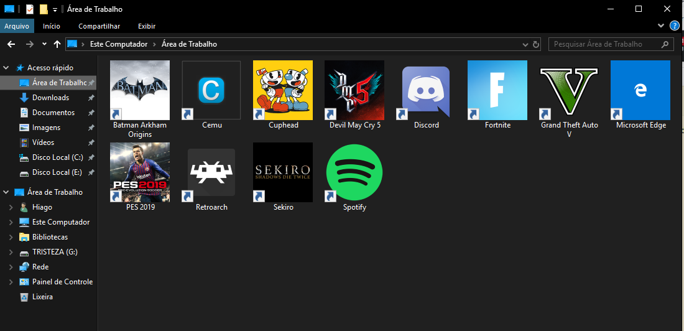The image size is (684, 331).
Task: Open Lixeira in the navigation pane
Action: coord(42,297)
